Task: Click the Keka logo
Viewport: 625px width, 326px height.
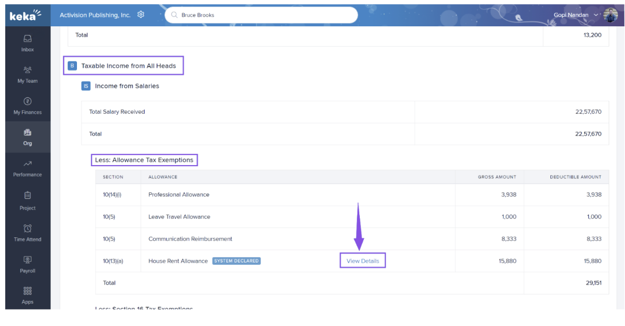Action: pos(26,15)
